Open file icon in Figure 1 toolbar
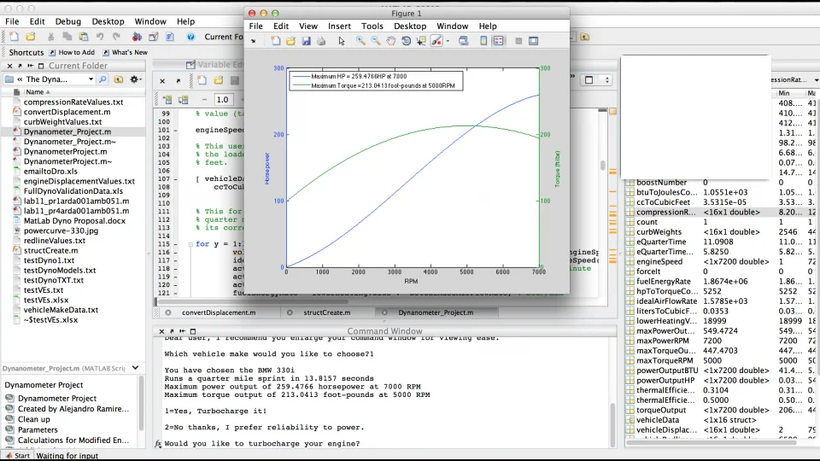 (x=290, y=41)
